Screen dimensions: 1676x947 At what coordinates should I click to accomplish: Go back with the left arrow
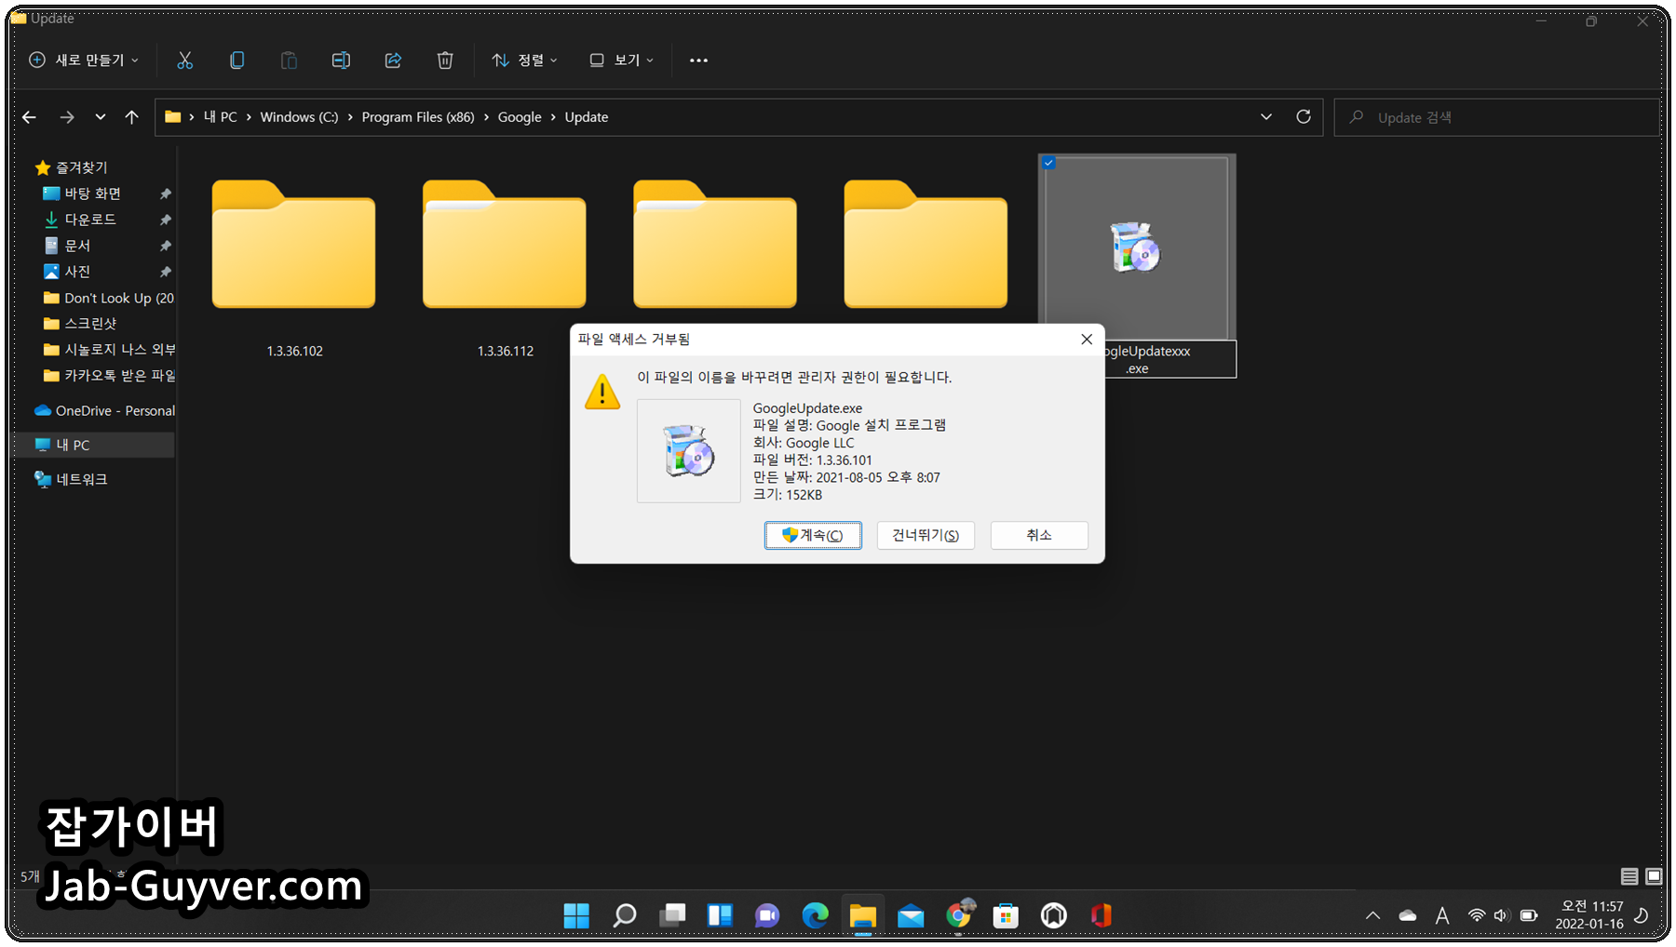point(29,117)
